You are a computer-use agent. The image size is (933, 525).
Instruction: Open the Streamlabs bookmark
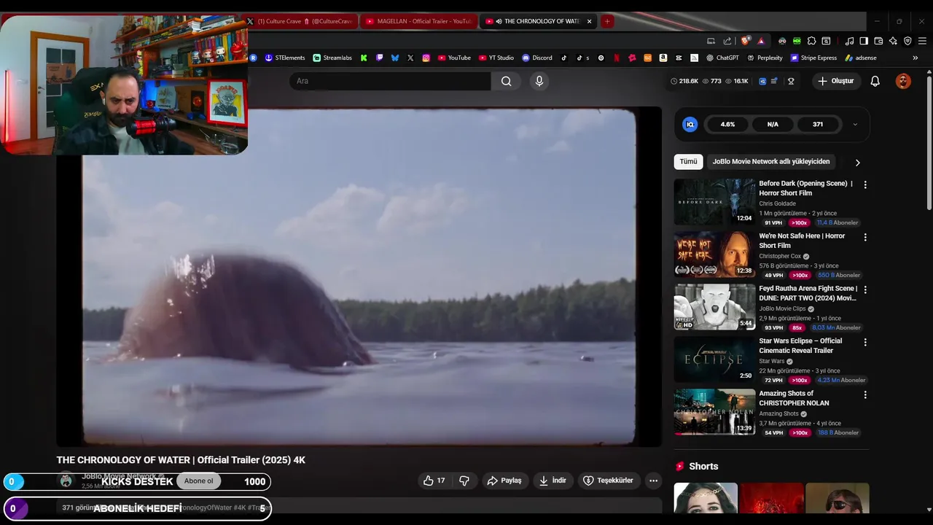(332, 58)
